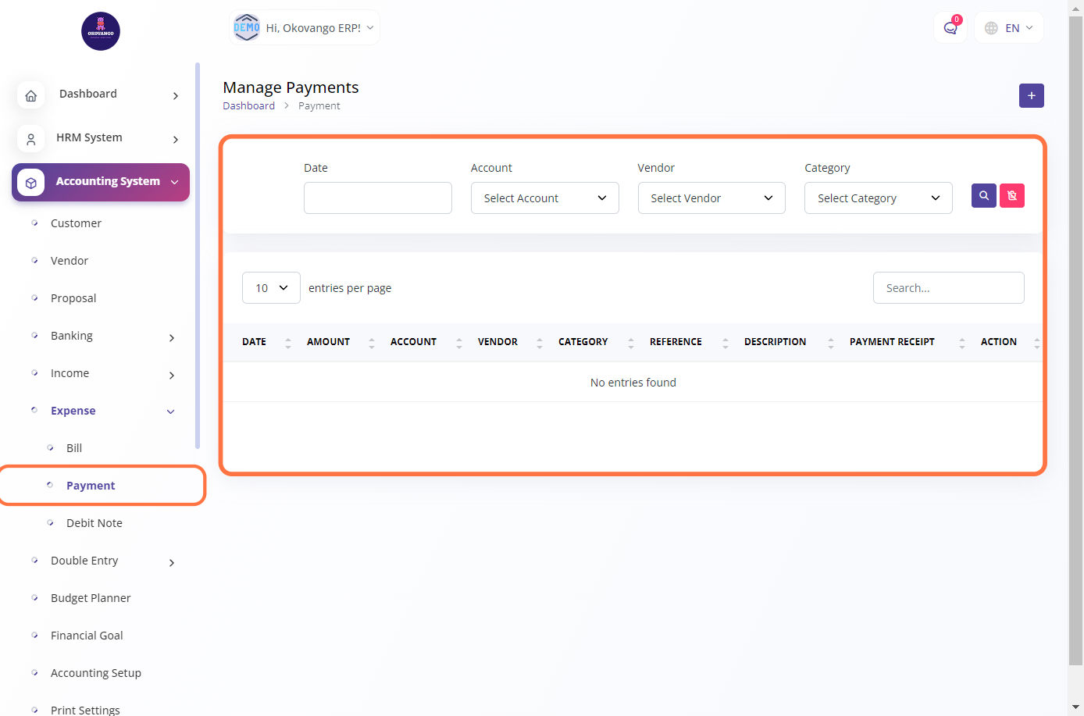Click the plus icon to create payment
Screen dimensions: 1084x716
click(x=1031, y=95)
